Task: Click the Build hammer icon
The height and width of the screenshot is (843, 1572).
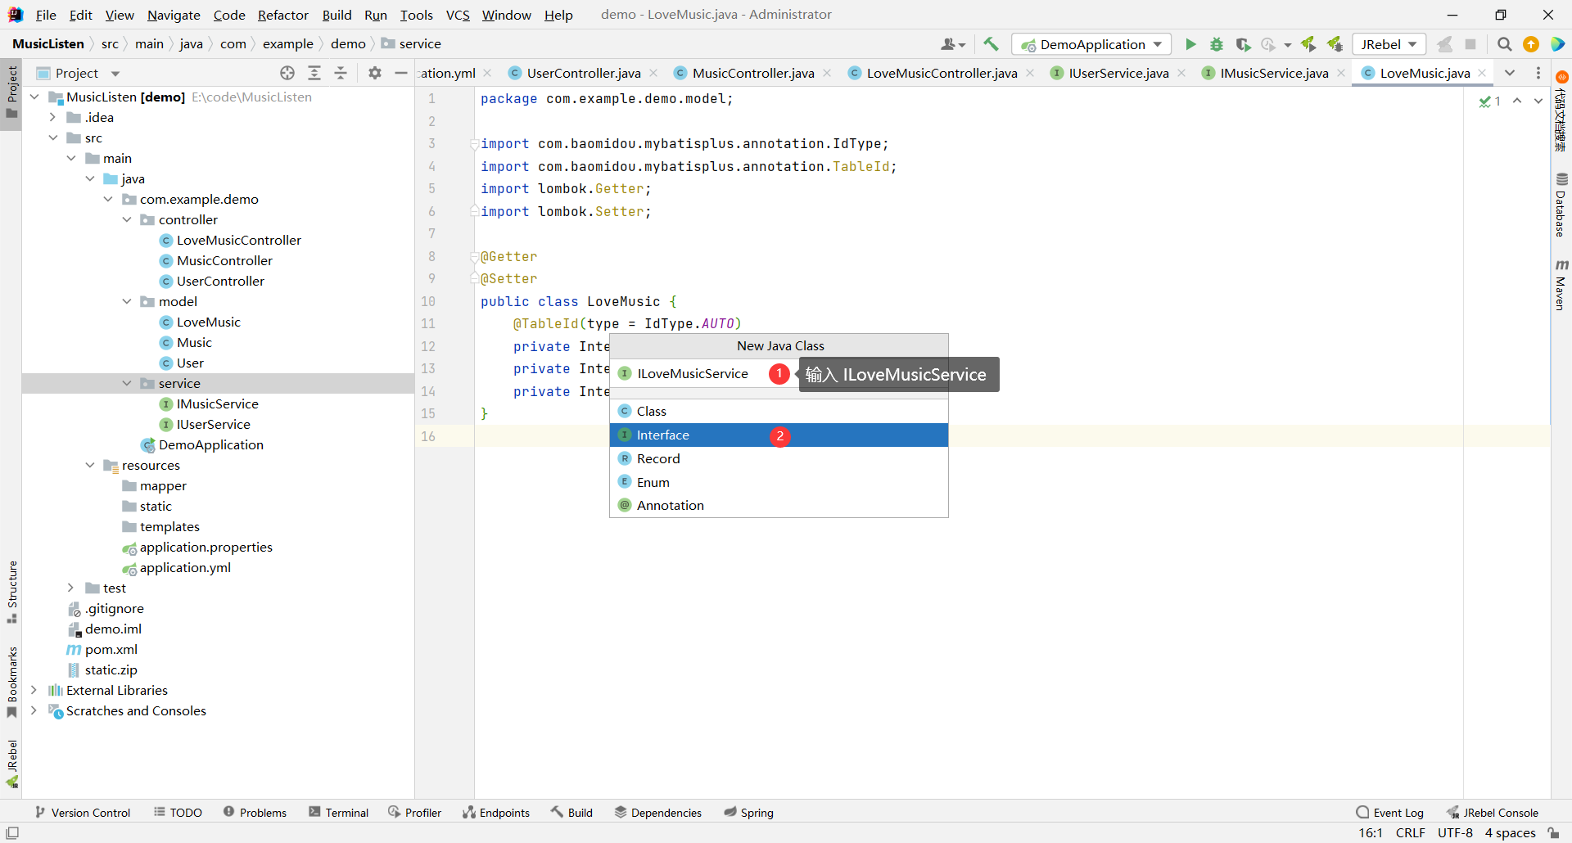Action: click(991, 44)
